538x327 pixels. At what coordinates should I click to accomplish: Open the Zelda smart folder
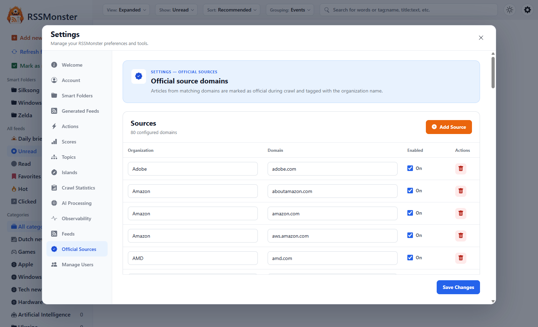22,115
